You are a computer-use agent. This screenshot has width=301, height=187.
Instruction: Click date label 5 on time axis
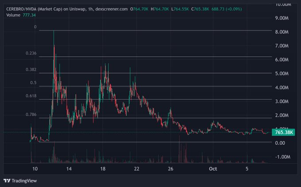tap(247, 169)
